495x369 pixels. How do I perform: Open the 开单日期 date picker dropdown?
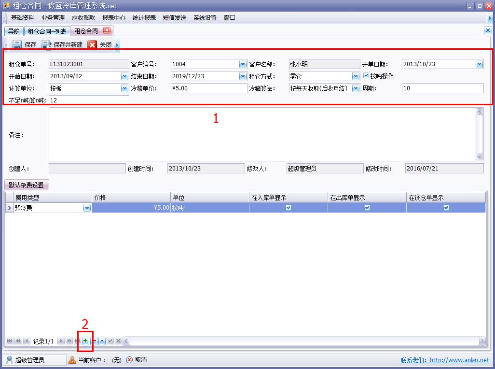tap(479, 64)
